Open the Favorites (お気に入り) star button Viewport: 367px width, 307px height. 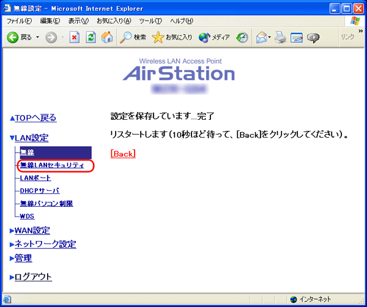point(172,37)
